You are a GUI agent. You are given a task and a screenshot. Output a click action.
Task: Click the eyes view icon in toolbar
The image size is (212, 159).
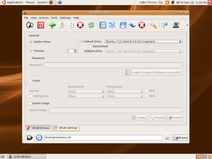click(30, 25)
